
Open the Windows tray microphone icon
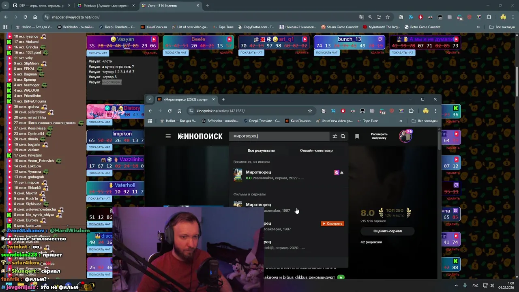coord(465,286)
